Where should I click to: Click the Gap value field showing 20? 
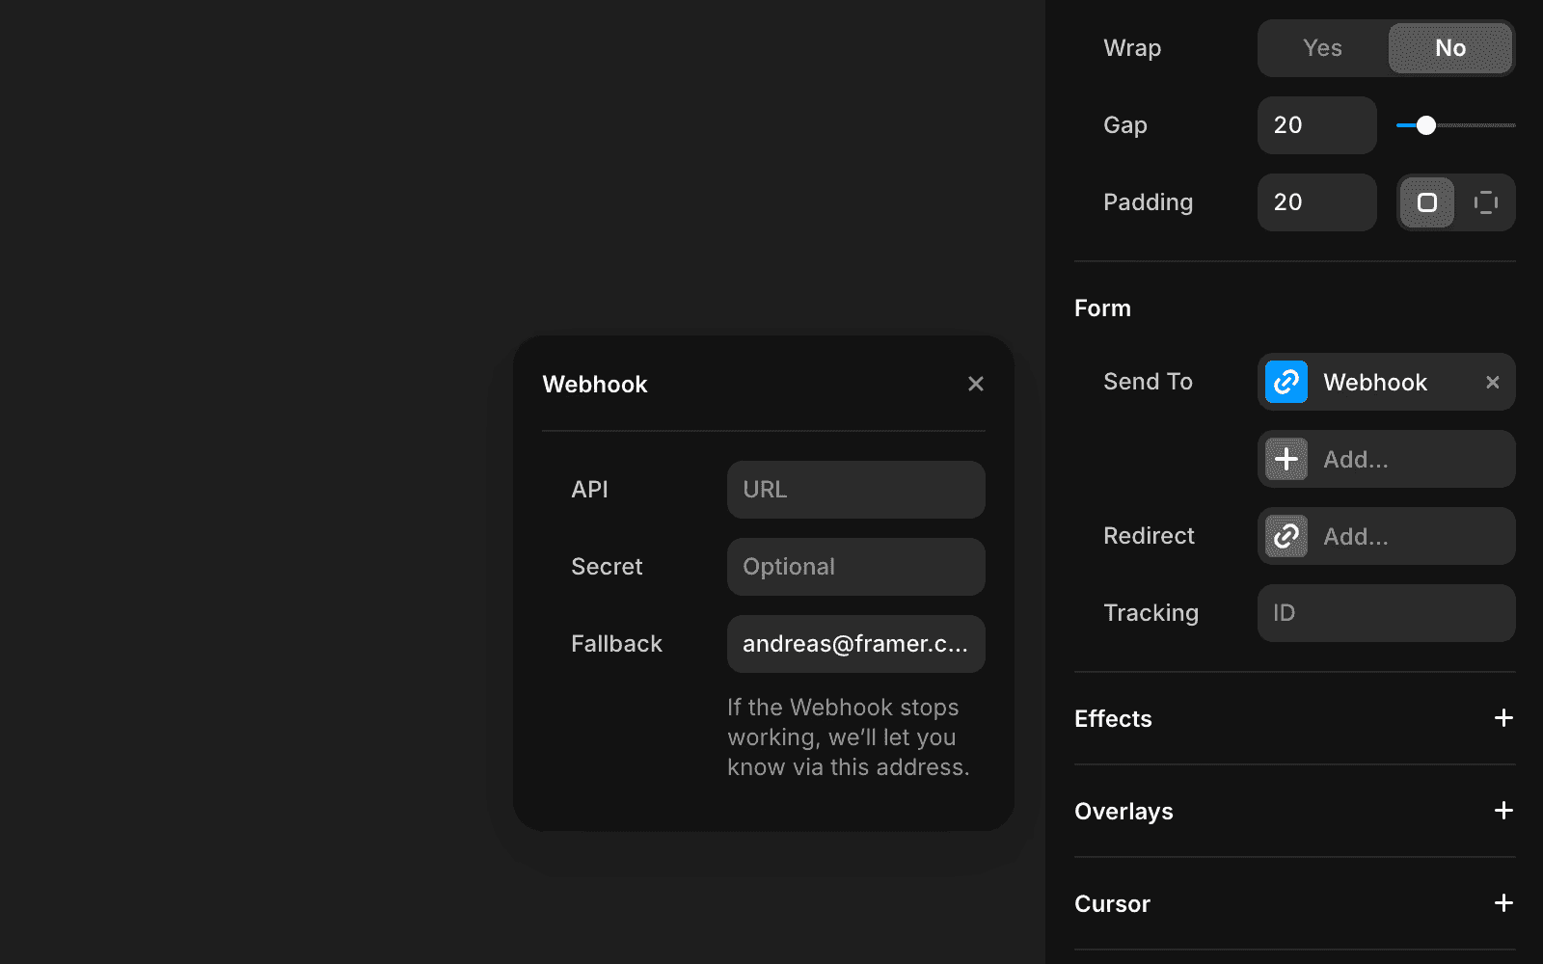(1316, 124)
